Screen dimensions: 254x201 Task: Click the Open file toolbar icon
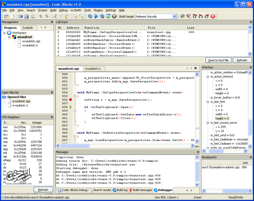(x=21, y=17)
